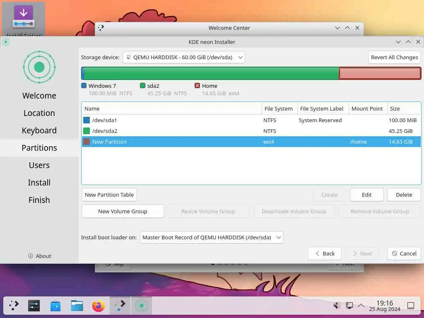The image size is (424, 318).
Task: Open System Settings from taskbar
Action: pyautogui.click(x=34, y=306)
